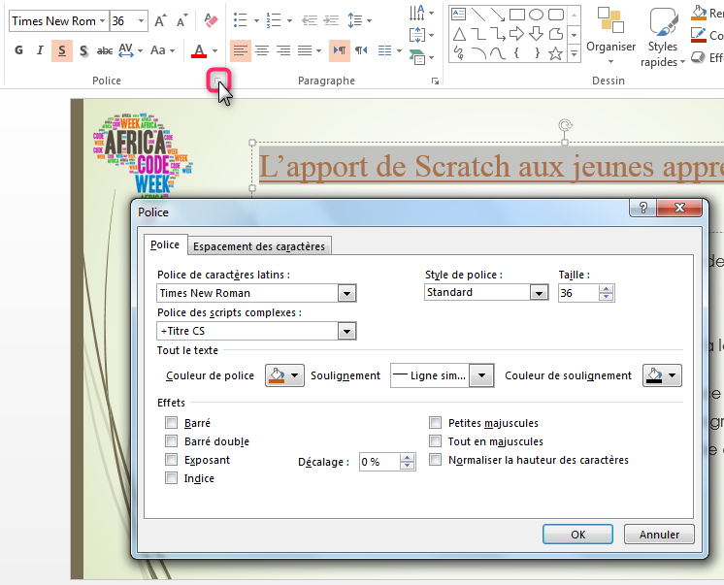Open shape fill color Remplissage button
The width and height of the screenshot is (724, 585).
[707, 14]
